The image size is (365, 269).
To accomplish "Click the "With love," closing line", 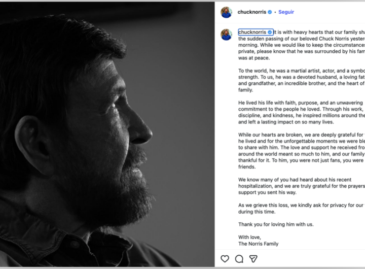I will (252, 237).
